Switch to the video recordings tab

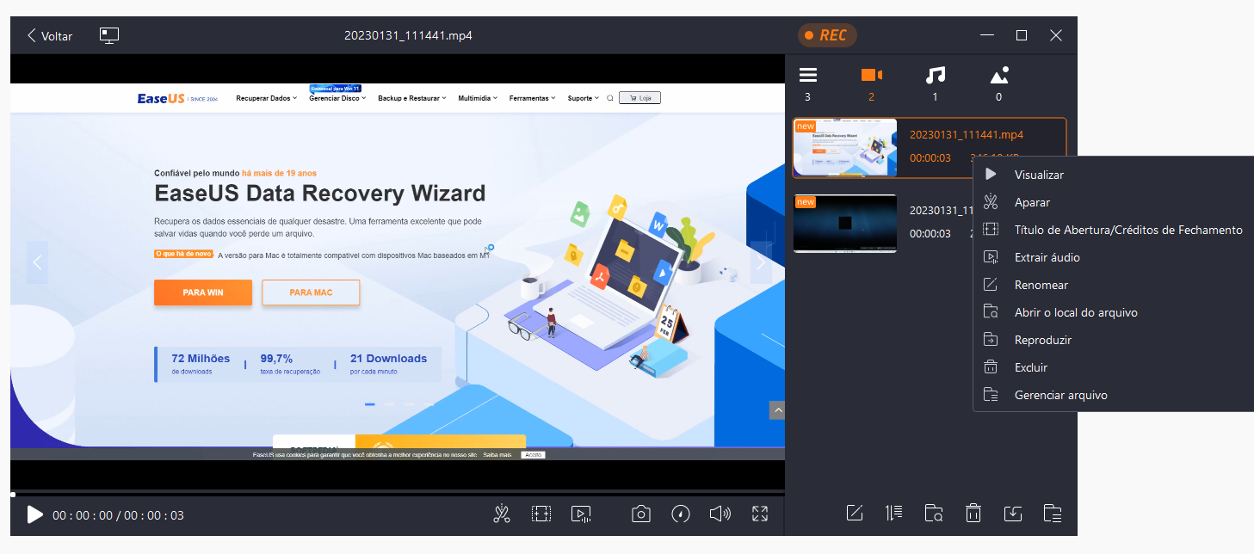click(872, 76)
